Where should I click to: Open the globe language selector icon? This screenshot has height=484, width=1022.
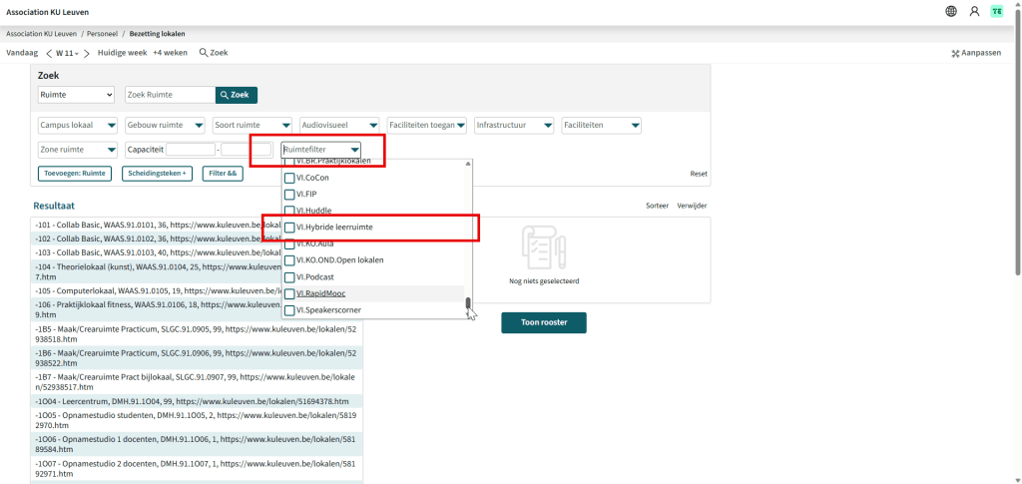click(951, 11)
